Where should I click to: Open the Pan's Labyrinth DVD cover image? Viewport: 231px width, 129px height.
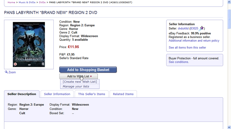pyautogui.click(x=29, y=44)
